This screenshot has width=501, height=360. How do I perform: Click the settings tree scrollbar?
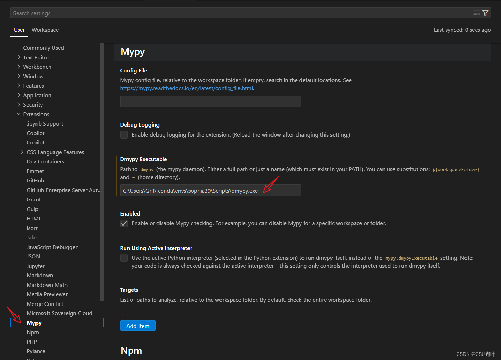[x=101, y=172]
